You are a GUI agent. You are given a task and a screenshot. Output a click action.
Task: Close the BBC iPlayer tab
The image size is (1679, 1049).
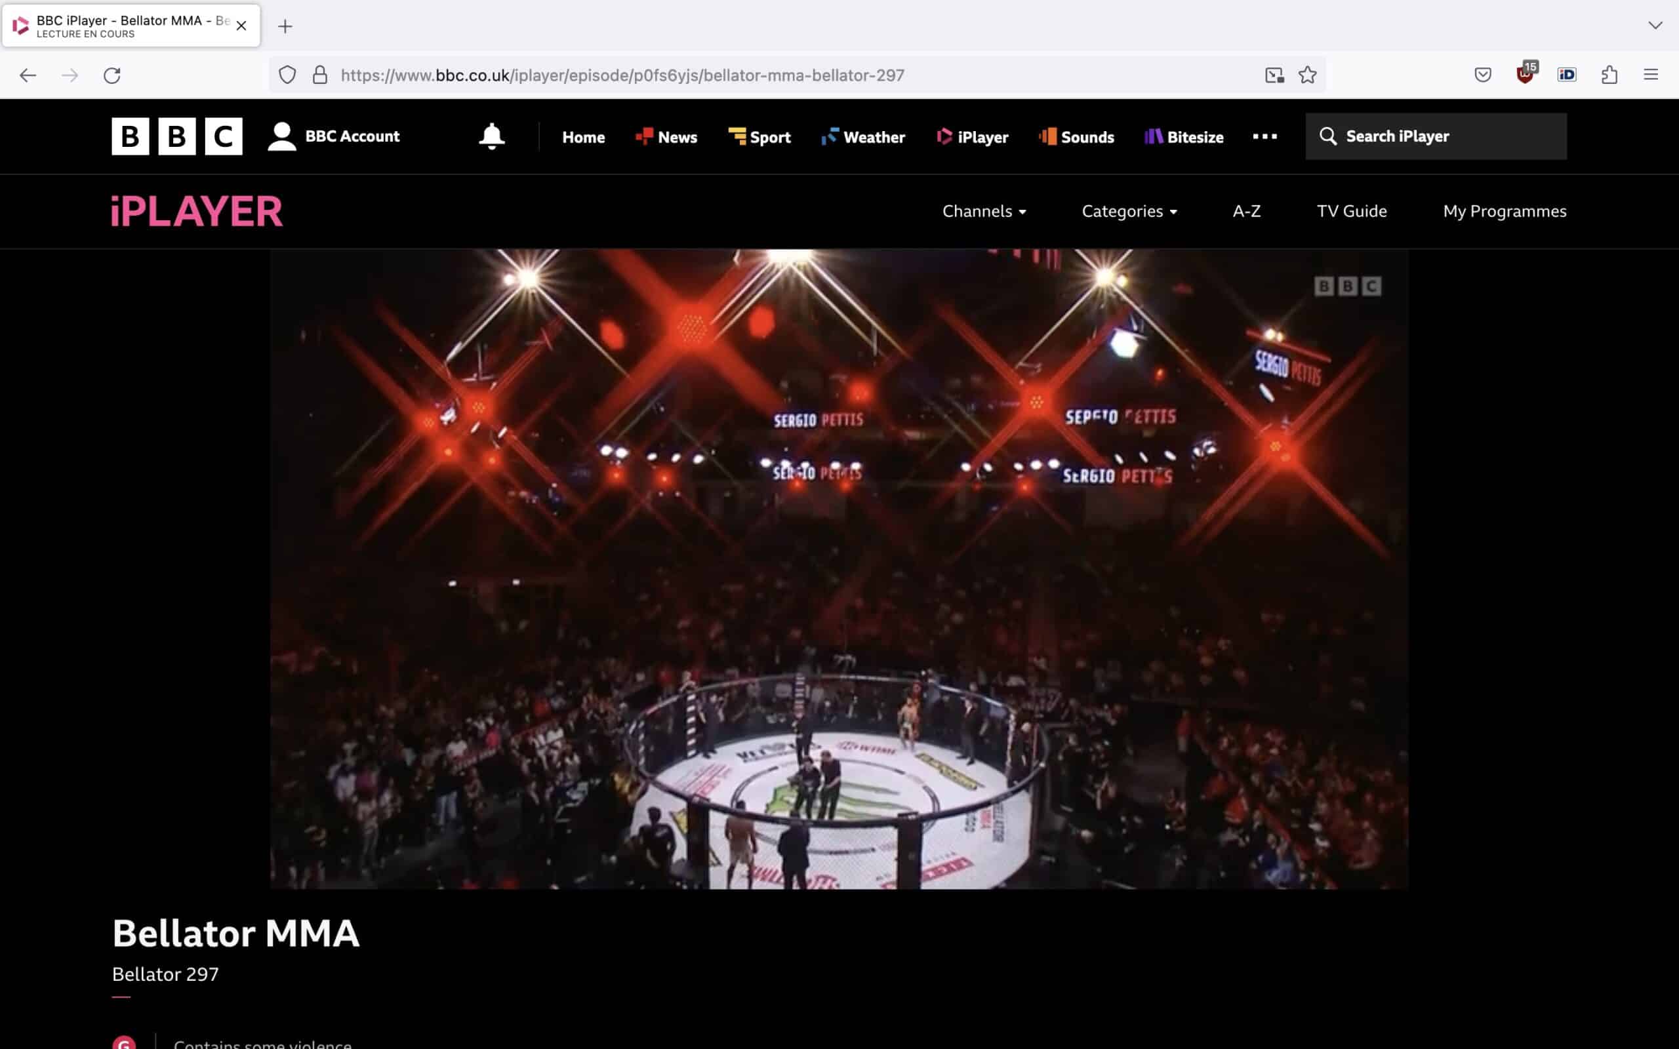[241, 26]
